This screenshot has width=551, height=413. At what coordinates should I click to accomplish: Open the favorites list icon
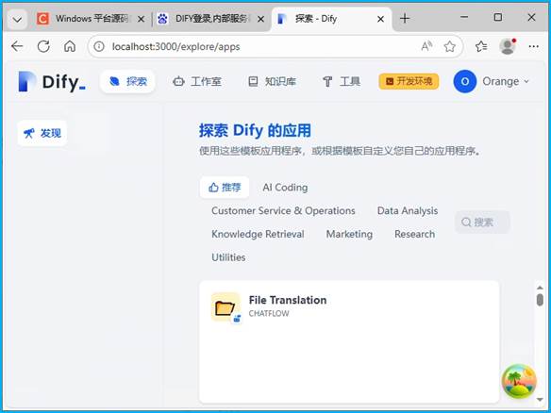[x=481, y=46]
